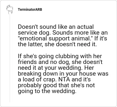
Task: Select the paragraph starting "Doesn't sound like"
Action: 63,35
